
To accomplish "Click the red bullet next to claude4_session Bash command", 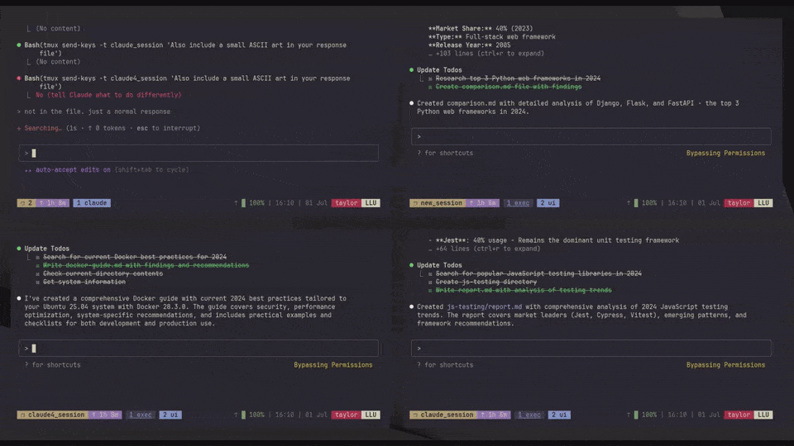I will pos(18,78).
